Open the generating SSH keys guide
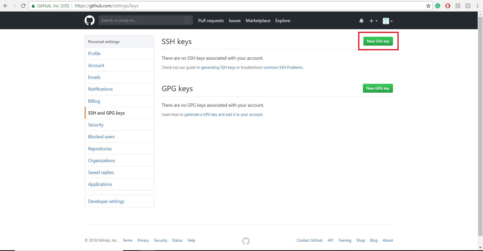This screenshot has width=483, height=251. (x=218, y=67)
